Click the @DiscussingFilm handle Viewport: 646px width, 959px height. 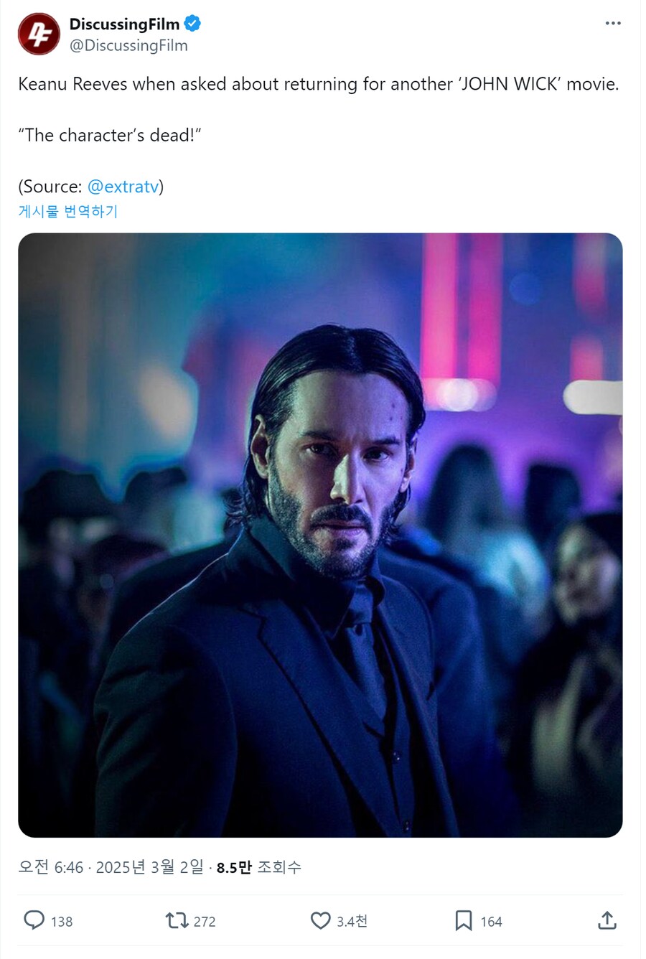128,45
